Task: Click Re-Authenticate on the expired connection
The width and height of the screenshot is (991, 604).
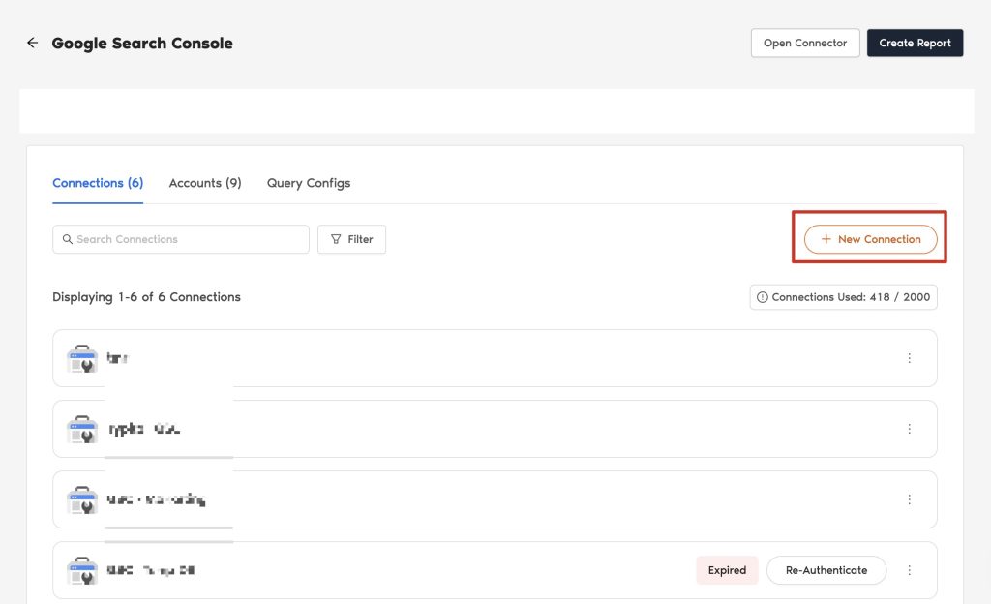Action: coord(826,570)
